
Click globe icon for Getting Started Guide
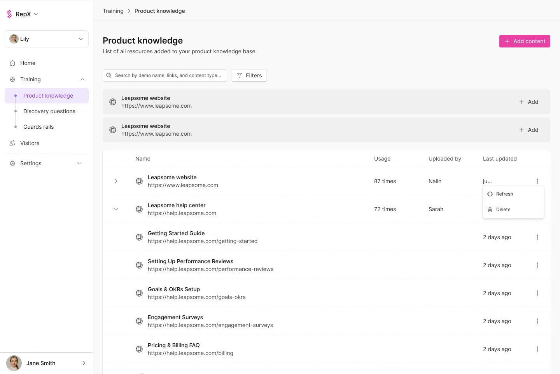tap(139, 237)
